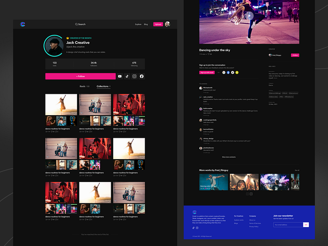Click the footer Instagram icon
The height and width of the screenshot is (246, 328).
click(x=197, y=228)
